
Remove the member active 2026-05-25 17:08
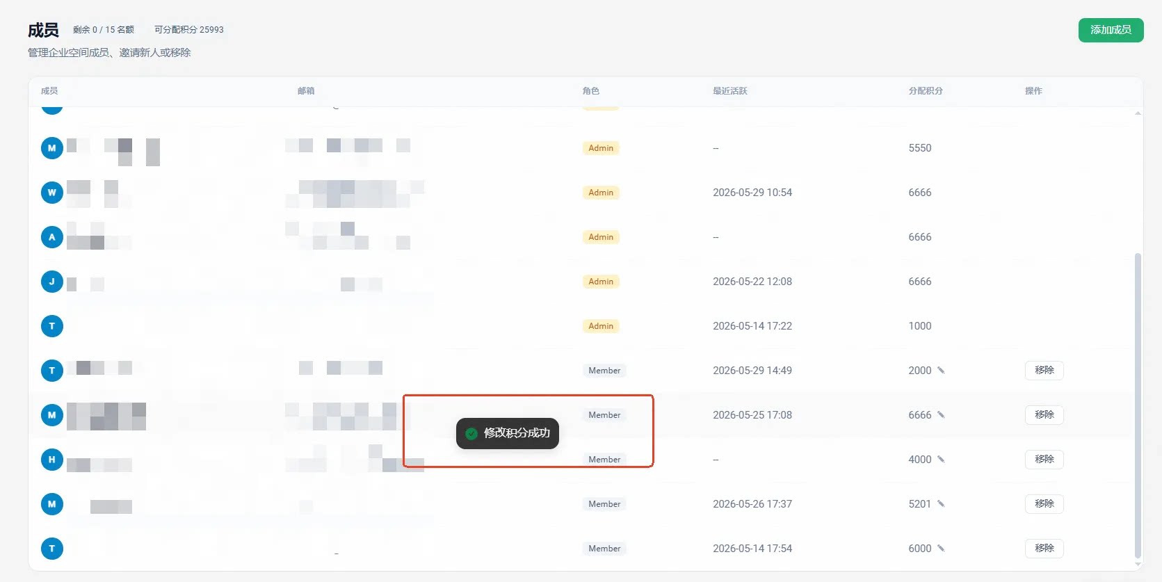click(1044, 415)
